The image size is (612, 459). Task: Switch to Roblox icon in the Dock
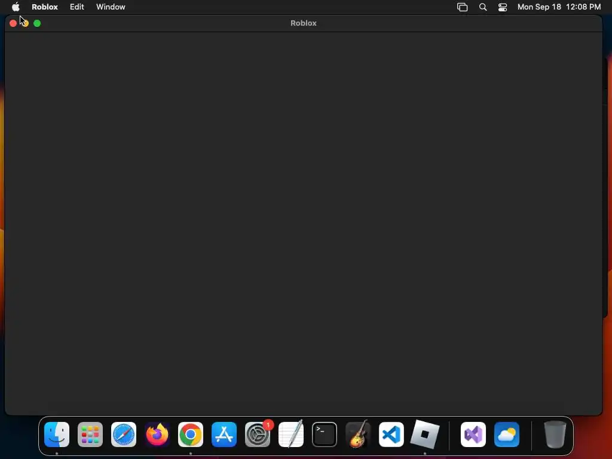click(x=425, y=434)
